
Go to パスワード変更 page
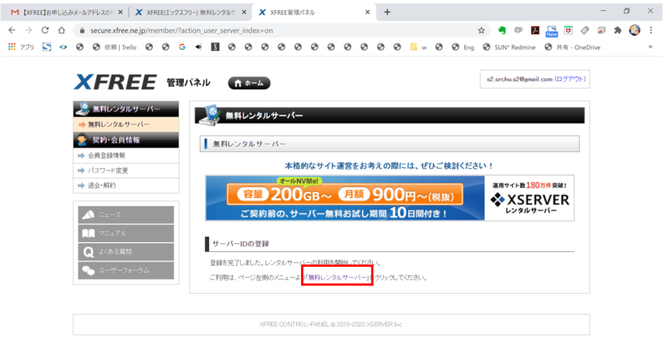[108, 170]
